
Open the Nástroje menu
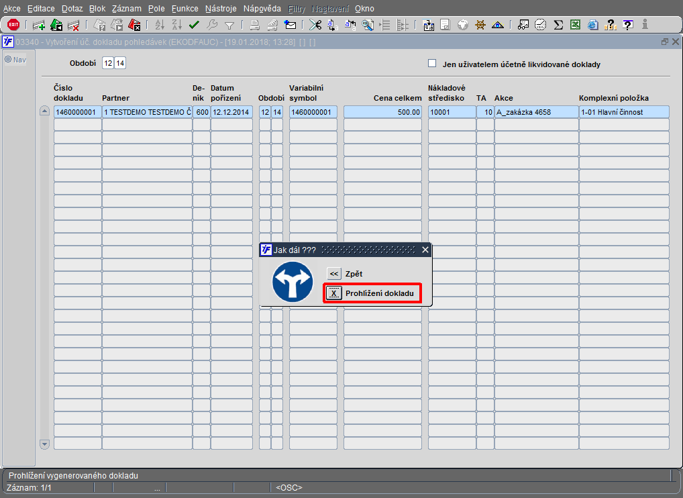coord(222,9)
